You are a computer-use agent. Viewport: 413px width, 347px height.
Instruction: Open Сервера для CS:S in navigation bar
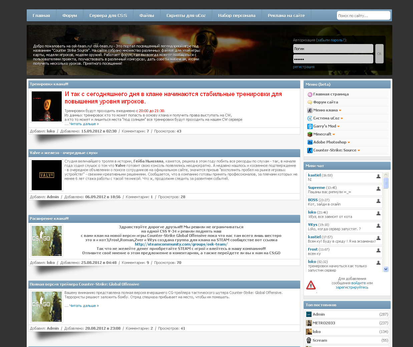coord(108,16)
